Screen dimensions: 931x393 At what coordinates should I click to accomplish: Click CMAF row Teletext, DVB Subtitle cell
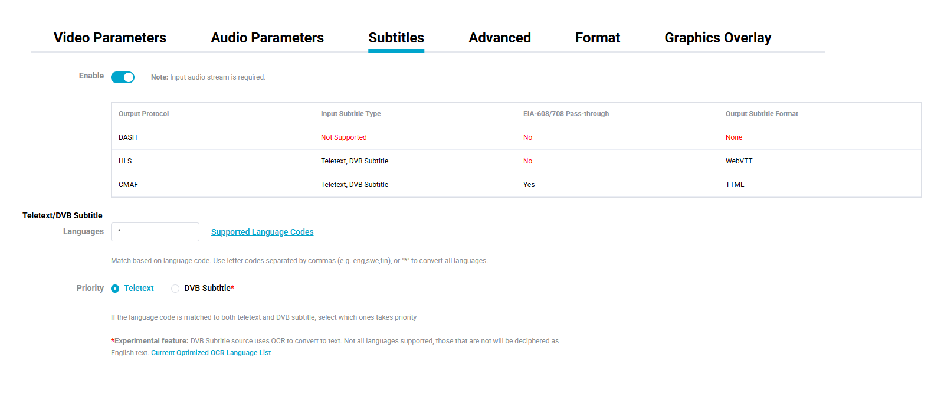click(x=355, y=185)
